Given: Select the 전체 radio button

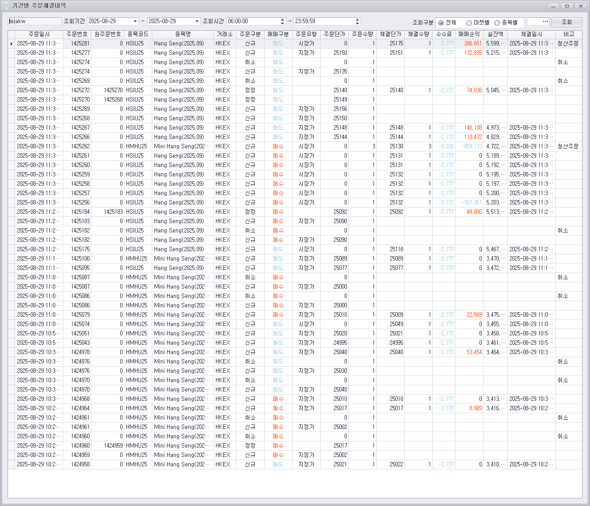Looking at the screenshot, I should point(441,23).
